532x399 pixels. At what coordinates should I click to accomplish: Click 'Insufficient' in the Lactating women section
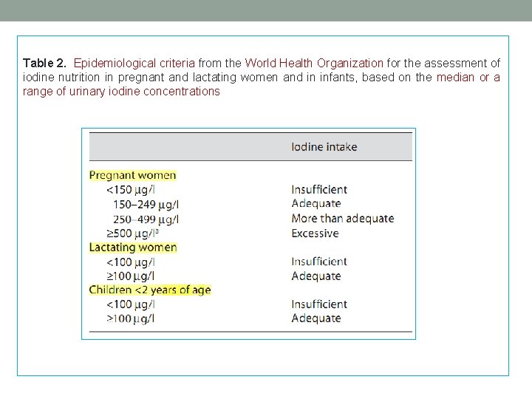click(319, 262)
